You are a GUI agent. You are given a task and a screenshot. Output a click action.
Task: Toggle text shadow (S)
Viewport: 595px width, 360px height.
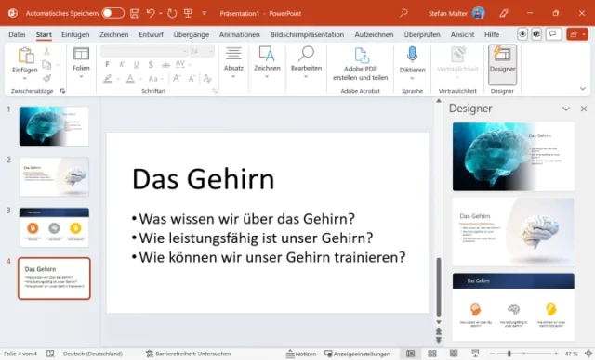151,65
